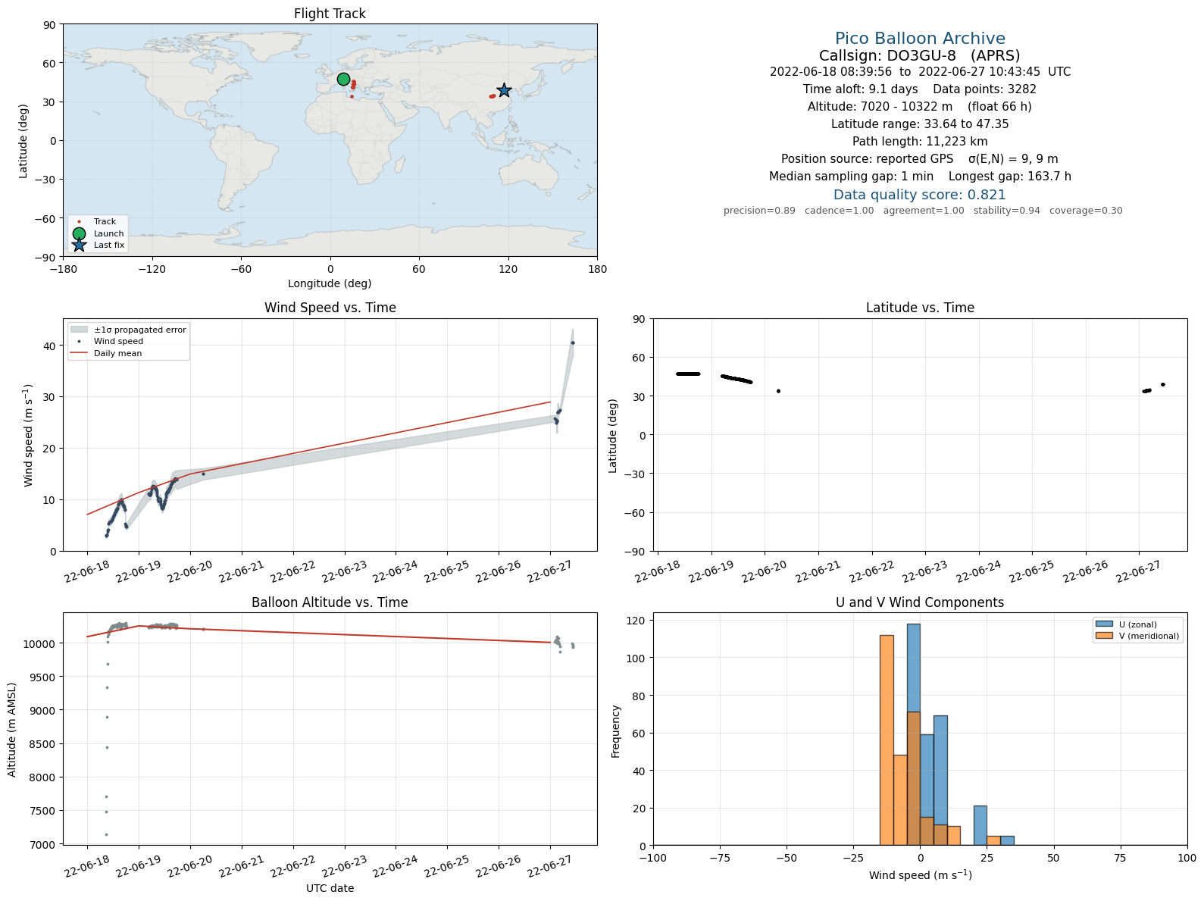Select the Position source: reported GPS line
Screen dimensions: 1204x901
(x=920, y=159)
